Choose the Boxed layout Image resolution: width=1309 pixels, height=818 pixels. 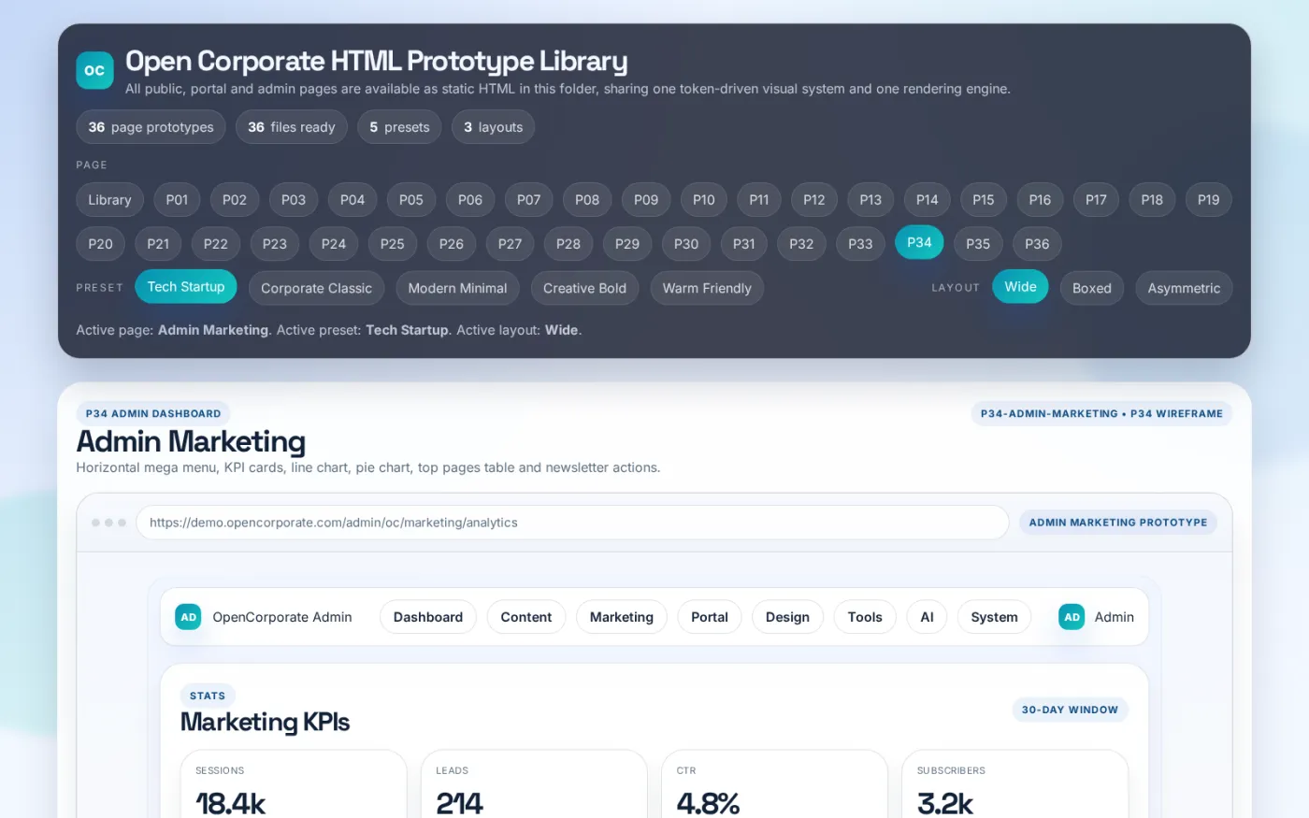[x=1092, y=288]
